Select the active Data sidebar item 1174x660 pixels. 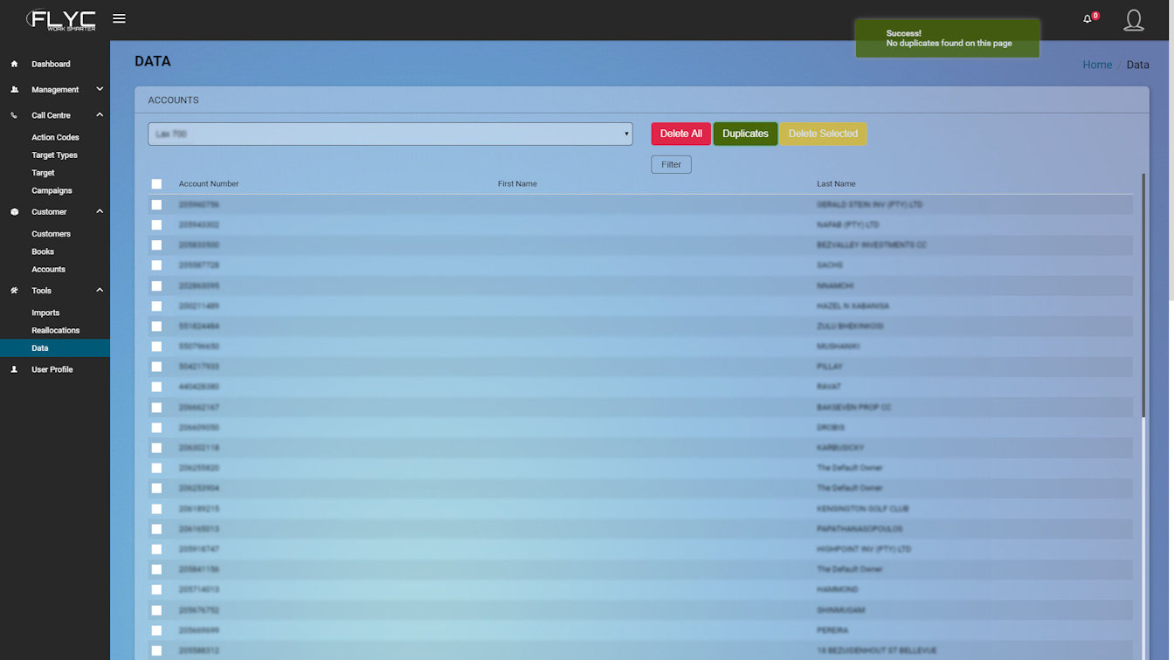pyautogui.click(x=55, y=348)
